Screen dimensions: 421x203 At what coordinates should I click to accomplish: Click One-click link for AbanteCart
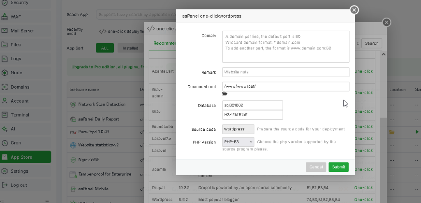pos(363,71)
